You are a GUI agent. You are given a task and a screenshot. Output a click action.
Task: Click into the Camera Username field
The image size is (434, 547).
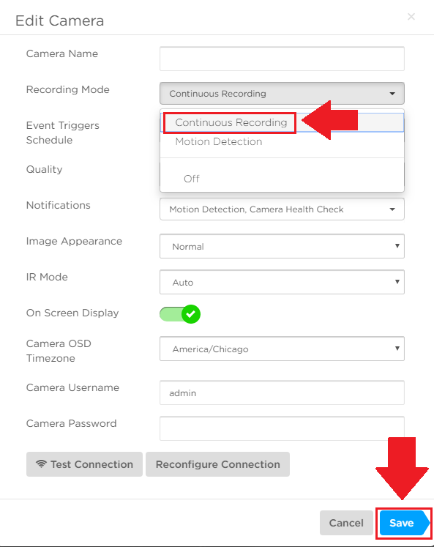282,392
